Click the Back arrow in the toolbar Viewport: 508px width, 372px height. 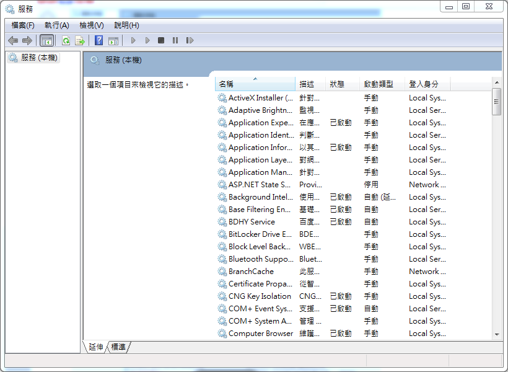coord(13,40)
